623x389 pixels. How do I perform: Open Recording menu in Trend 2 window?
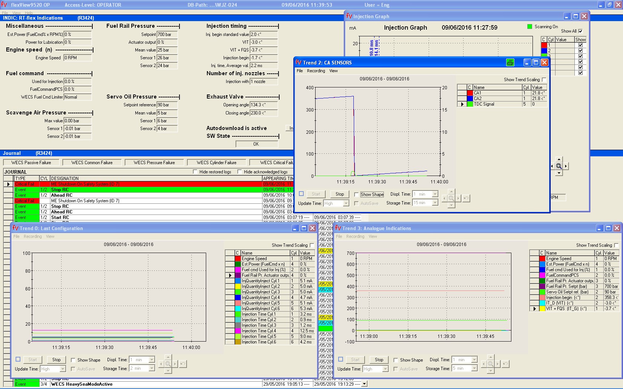click(x=316, y=71)
